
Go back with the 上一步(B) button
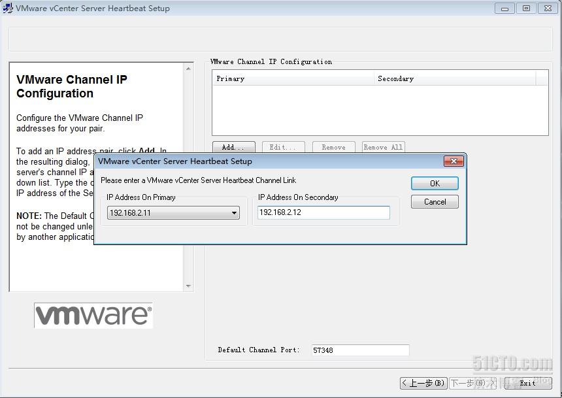423,383
